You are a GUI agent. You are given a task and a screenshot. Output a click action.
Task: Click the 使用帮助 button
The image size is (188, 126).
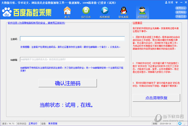[x=181, y=12]
